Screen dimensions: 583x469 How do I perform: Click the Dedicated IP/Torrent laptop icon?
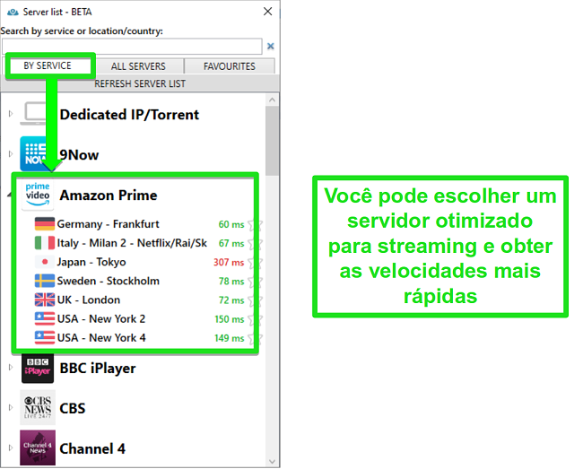[35, 113]
